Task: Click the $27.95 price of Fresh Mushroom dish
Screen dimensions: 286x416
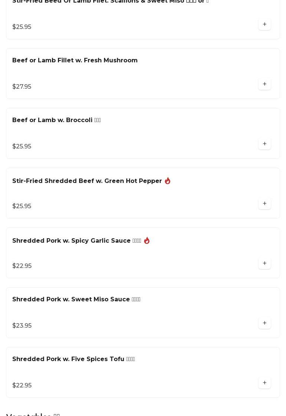Action: (22, 87)
